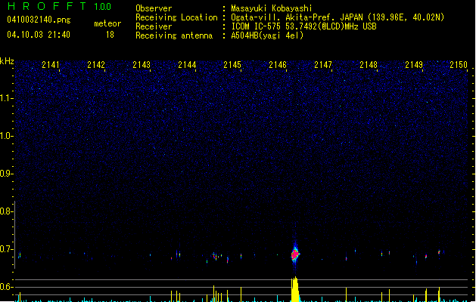The image size is (476, 302).
Task: Select the 2150 time marker
Action: 459,66
